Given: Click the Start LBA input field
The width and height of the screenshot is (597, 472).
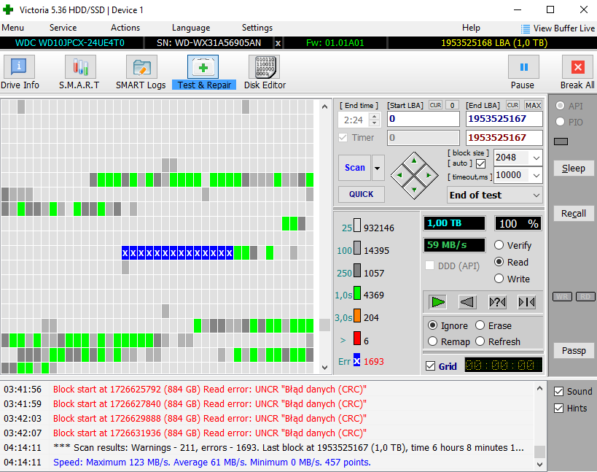Looking at the screenshot, I should coord(424,119).
